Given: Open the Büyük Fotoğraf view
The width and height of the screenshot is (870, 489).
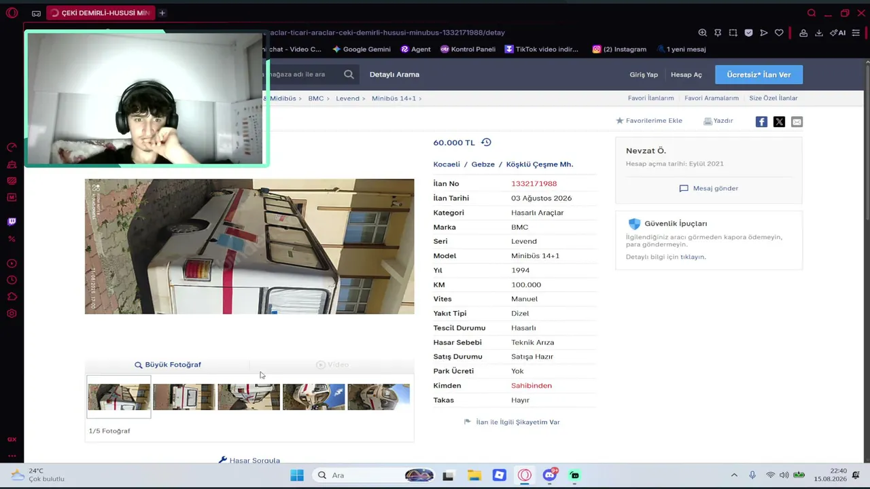Looking at the screenshot, I should (x=167, y=365).
